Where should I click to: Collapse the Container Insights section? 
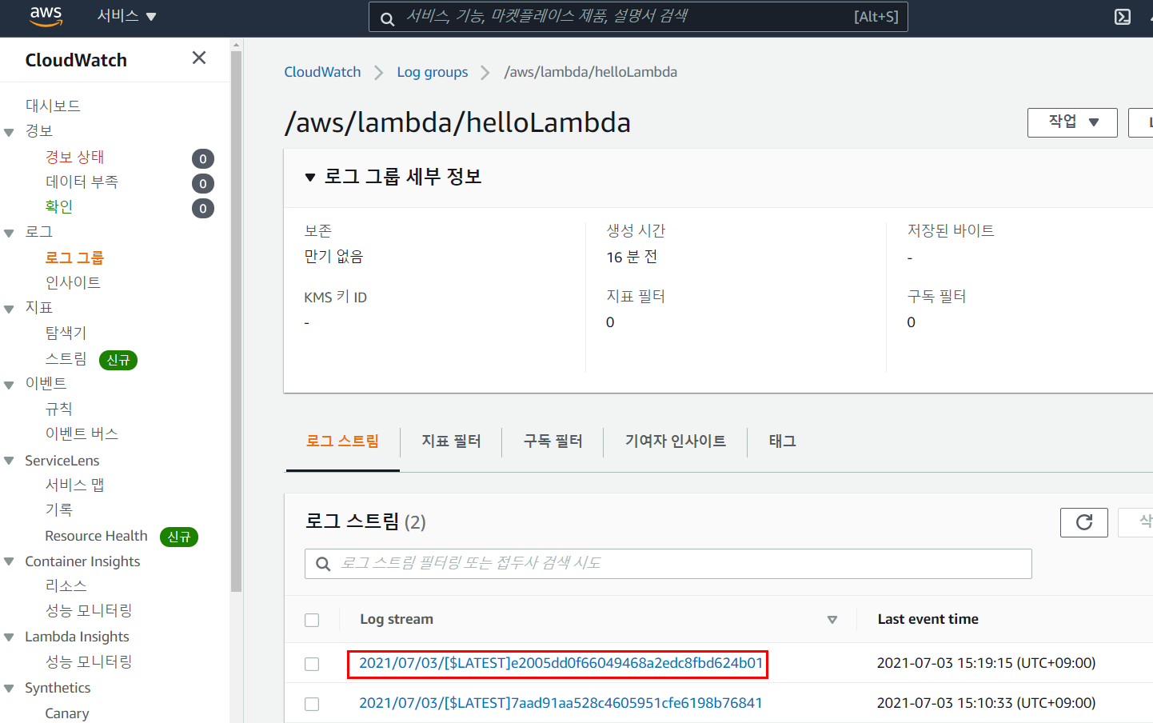[10, 561]
